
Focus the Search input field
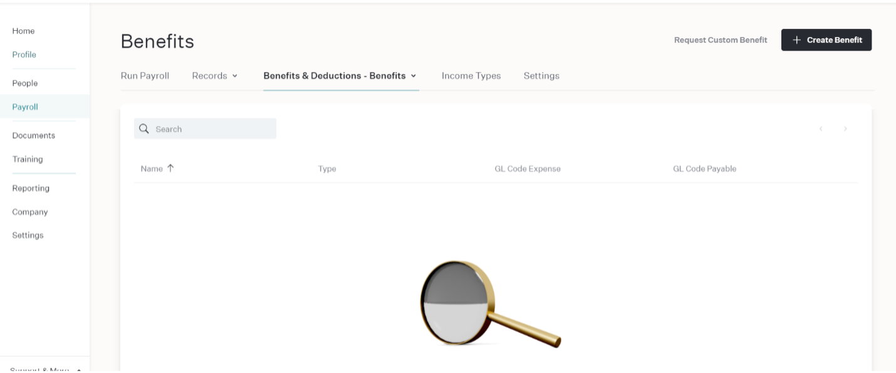[205, 129]
